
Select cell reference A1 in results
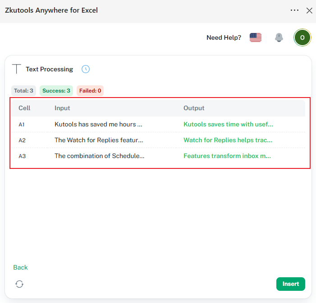[22, 125]
